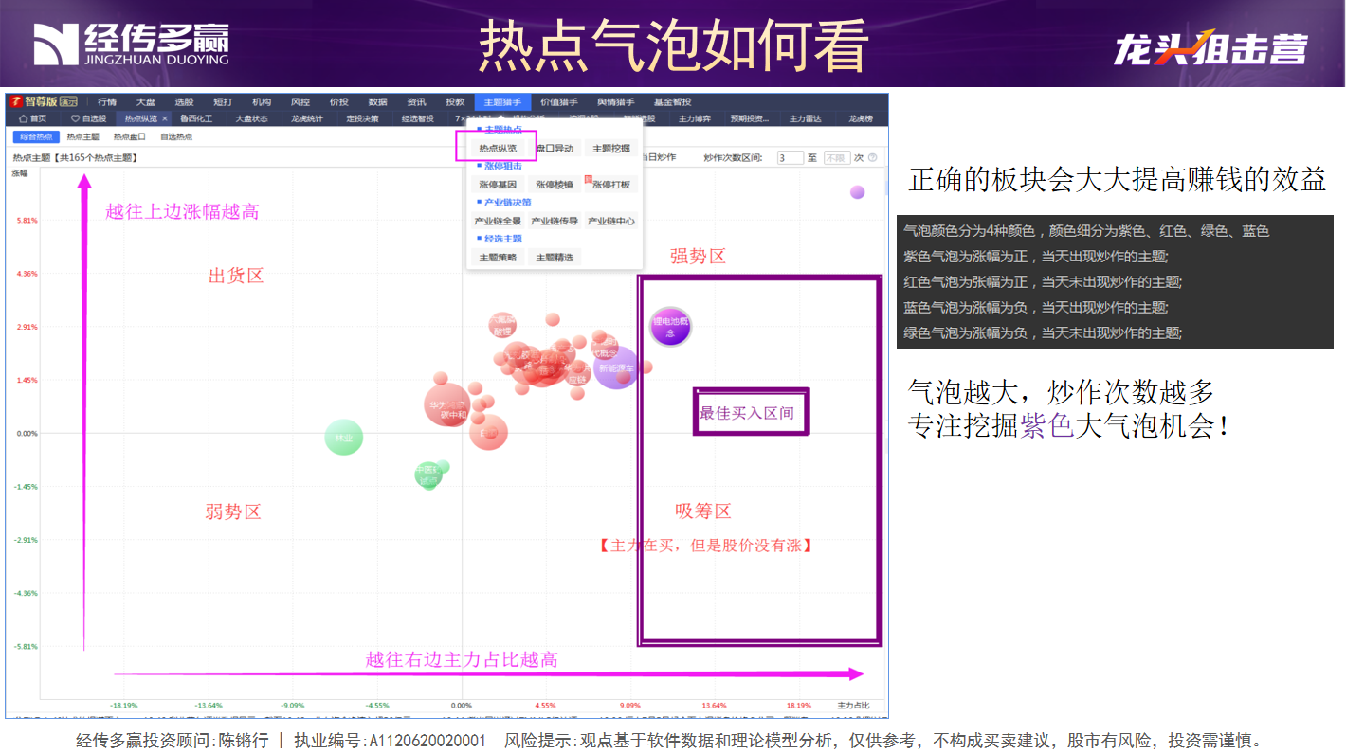Open the 投教 menu
Viewport: 1346px width, 753px height.
[x=455, y=102]
